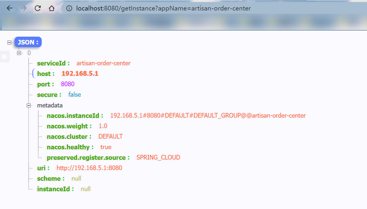367x209 pixels.
Task: Reload the page with refresh icon
Action: click(x=38, y=8)
